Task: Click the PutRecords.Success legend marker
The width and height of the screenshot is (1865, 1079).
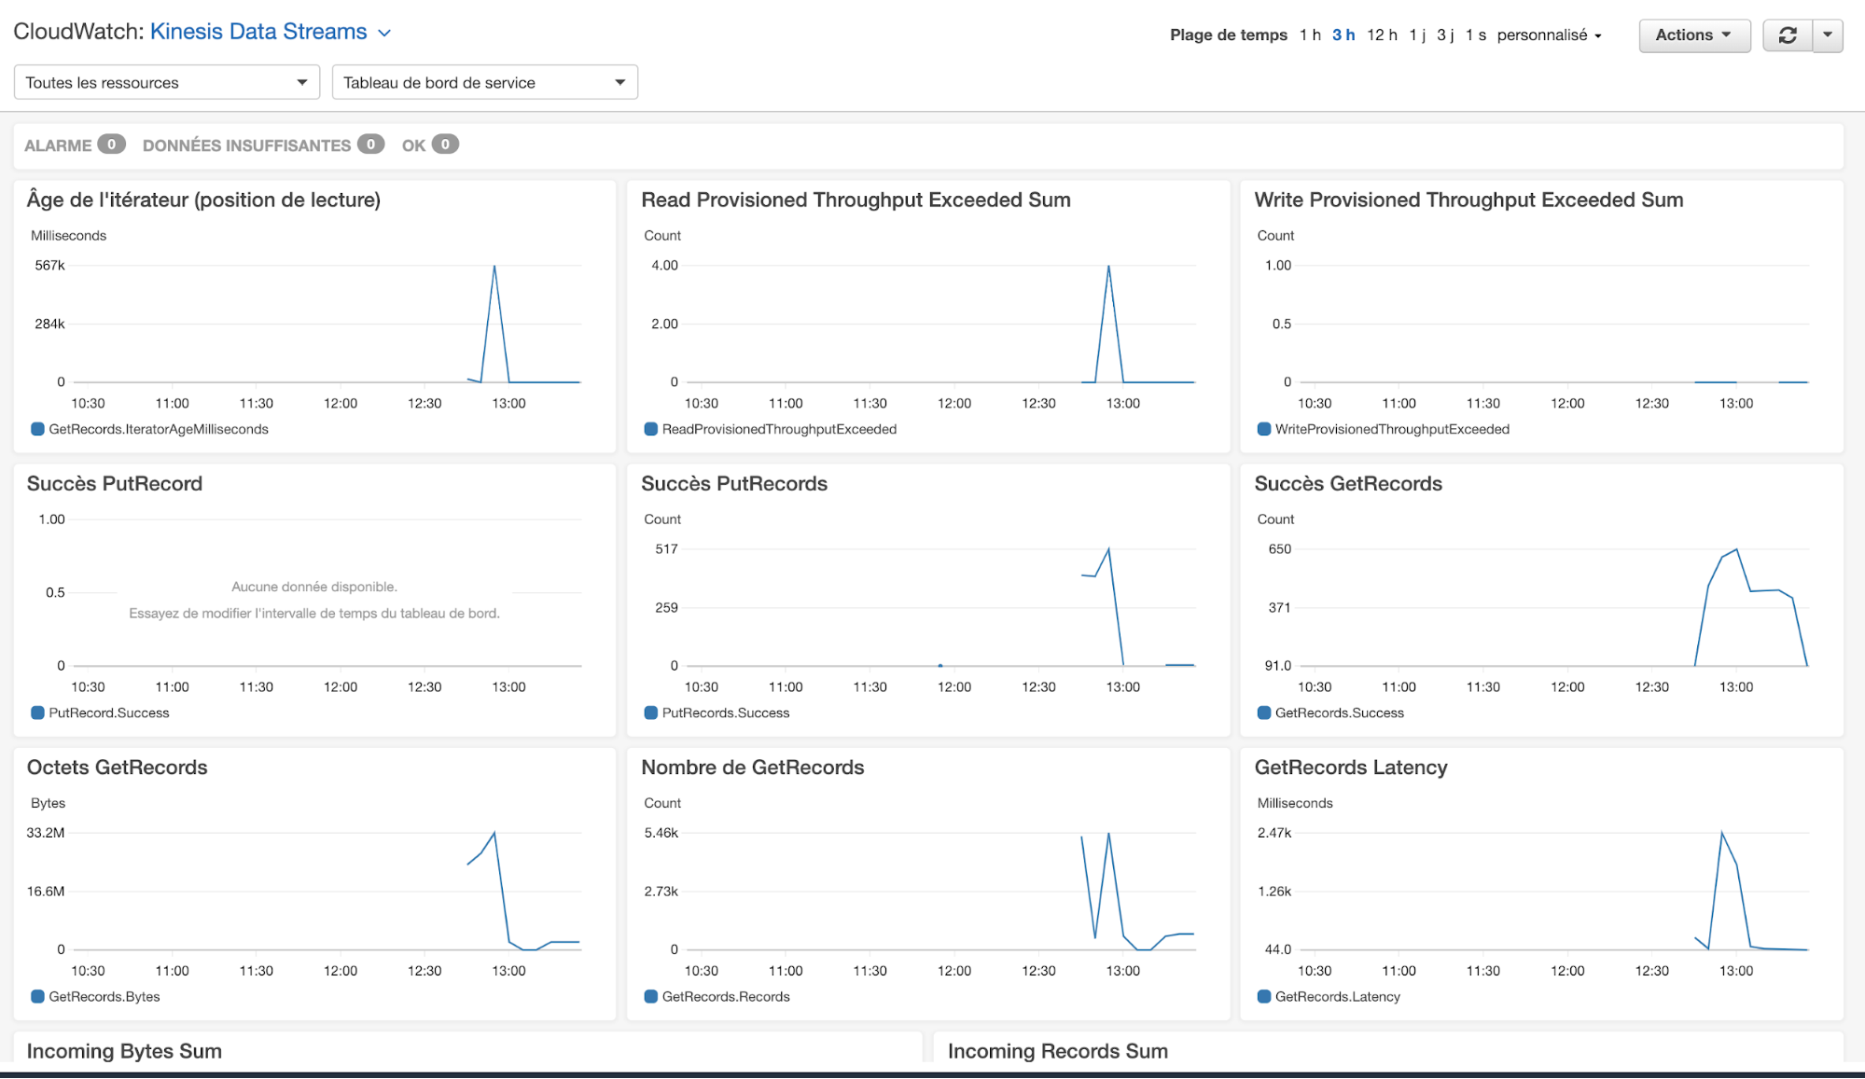Action: [650, 712]
